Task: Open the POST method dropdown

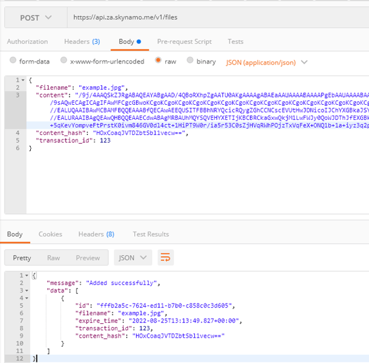Action: click(x=36, y=18)
